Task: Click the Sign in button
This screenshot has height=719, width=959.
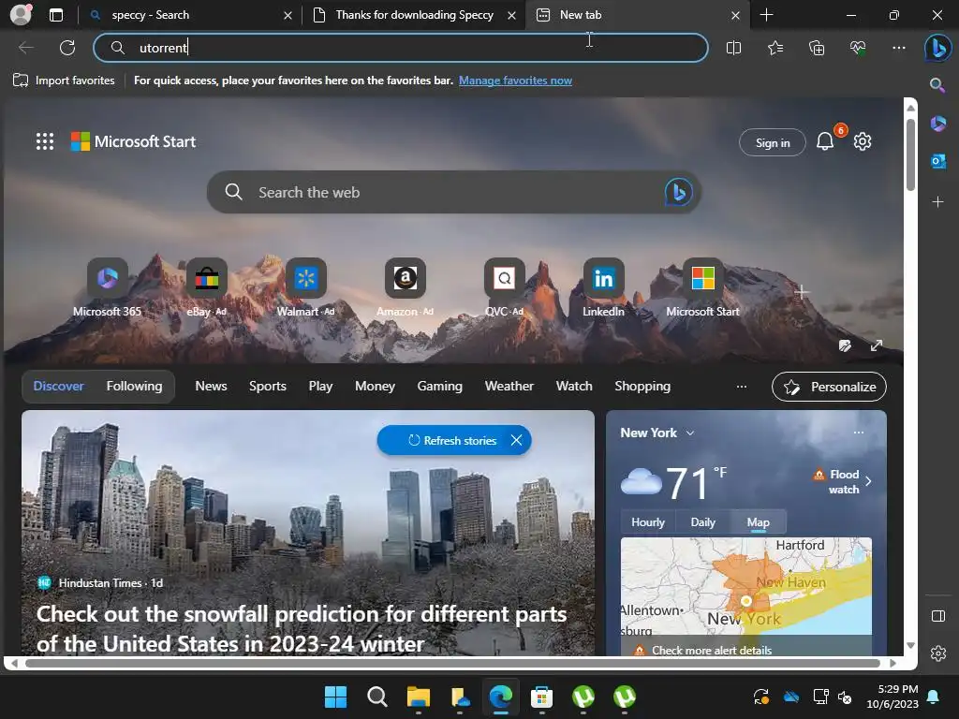Action: click(773, 142)
